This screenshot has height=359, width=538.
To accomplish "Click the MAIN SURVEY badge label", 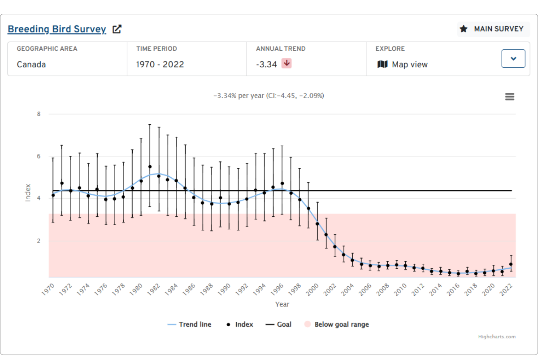I will pos(499,29).
